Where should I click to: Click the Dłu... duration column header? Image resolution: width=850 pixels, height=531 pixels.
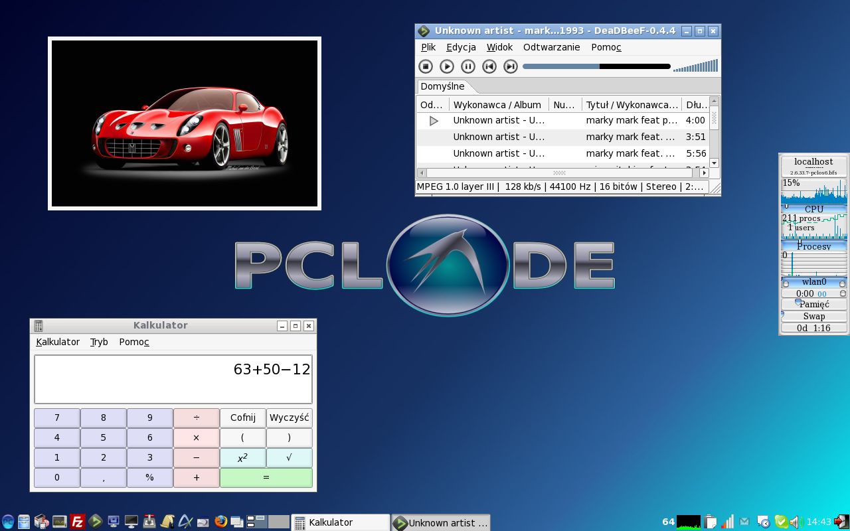coord(695,105)
